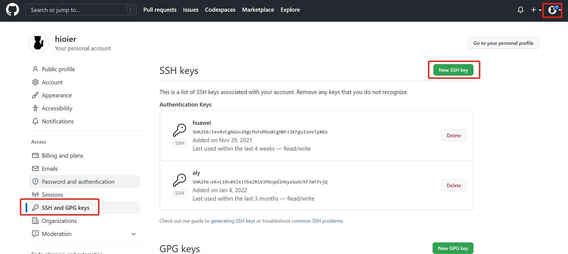Click the Billing and plans card icon
The height and width of the screenshot is (254, 568).
point(35,156)
